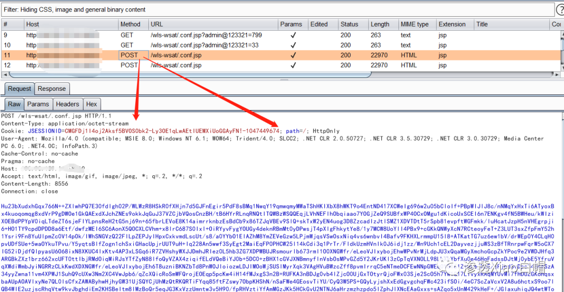
Task: Click the params checkmark in row 9
Action: (x=293, y=35)
